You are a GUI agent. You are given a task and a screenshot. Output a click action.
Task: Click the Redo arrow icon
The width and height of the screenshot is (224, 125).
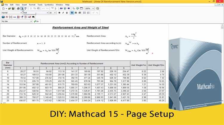(47, 9)
